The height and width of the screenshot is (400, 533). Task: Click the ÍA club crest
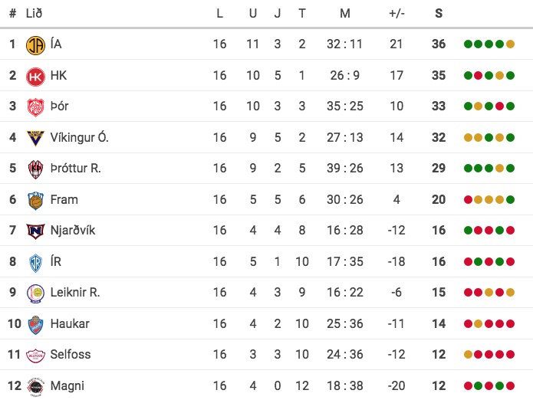[x=35, y=44]
